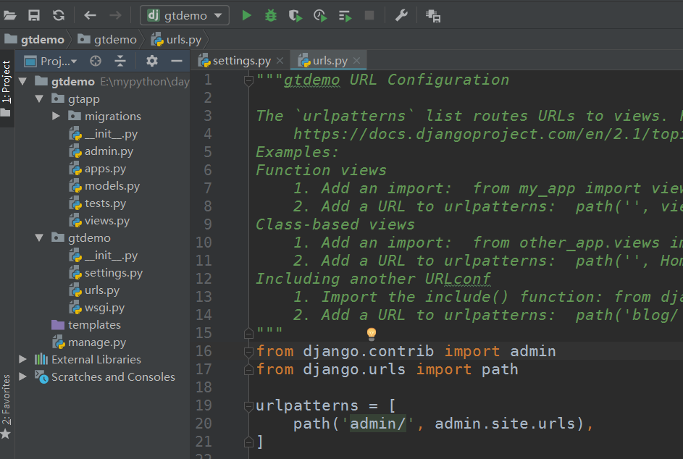Viewport: 683px width, 459px height.
Task: Fold the docstring at line 1
Action: point(248,80)
